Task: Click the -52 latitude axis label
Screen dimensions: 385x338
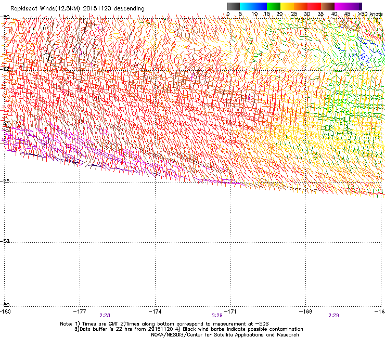Action: point(5,69)
